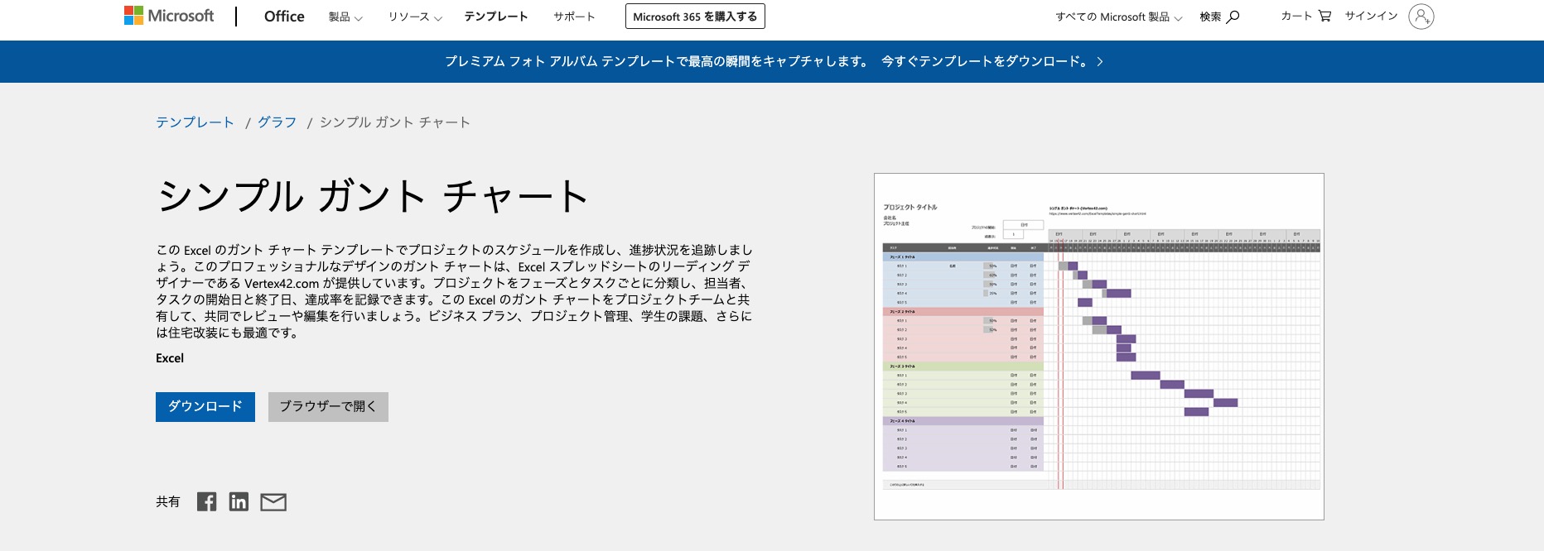The image size is (1544, 551).
Task: Open the テンプレート nav item
Action: (495, 17)
